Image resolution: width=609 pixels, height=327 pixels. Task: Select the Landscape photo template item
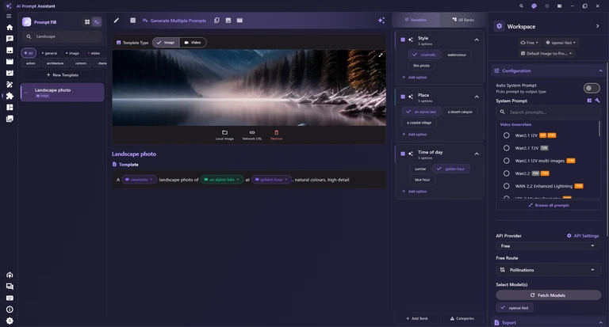62,93
